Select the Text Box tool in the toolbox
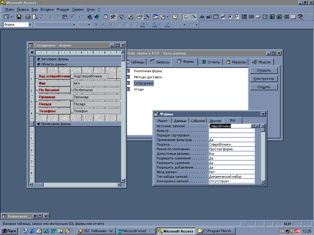This screenshot has width=314, height=235. (209, 17)
